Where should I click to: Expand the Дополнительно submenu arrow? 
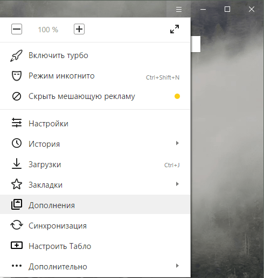[x=177, y=266]
